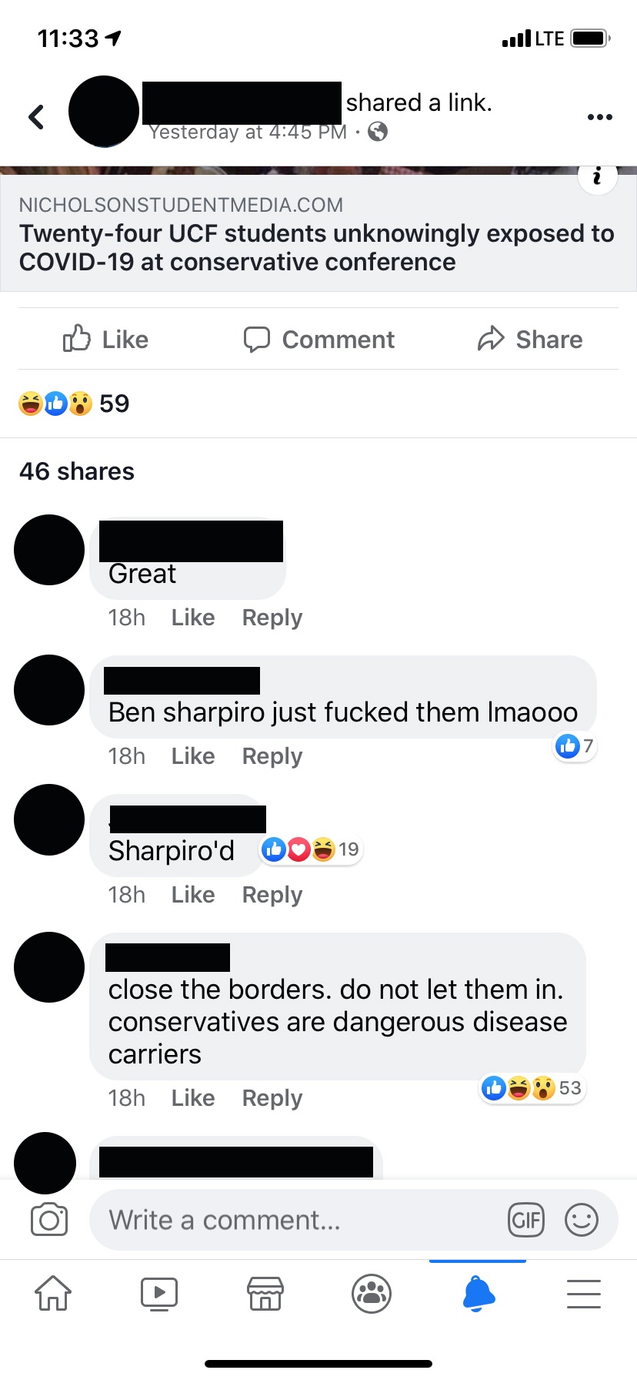The image size is (637, 1380).
Task: Open the Marketplace tab
Action: point(265,1293)
